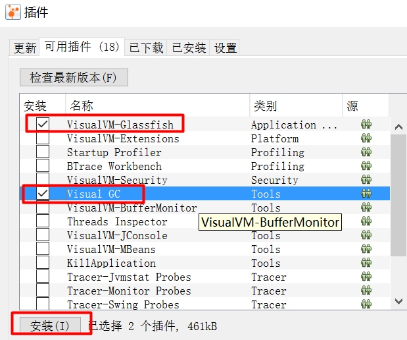The image size is (407, 340).
Task: Switch to the 更新 tab
Action: coord(24,48)
